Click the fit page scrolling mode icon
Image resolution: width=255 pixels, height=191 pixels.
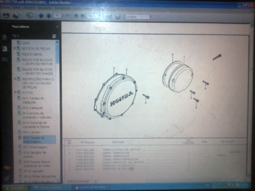[109, 16]
